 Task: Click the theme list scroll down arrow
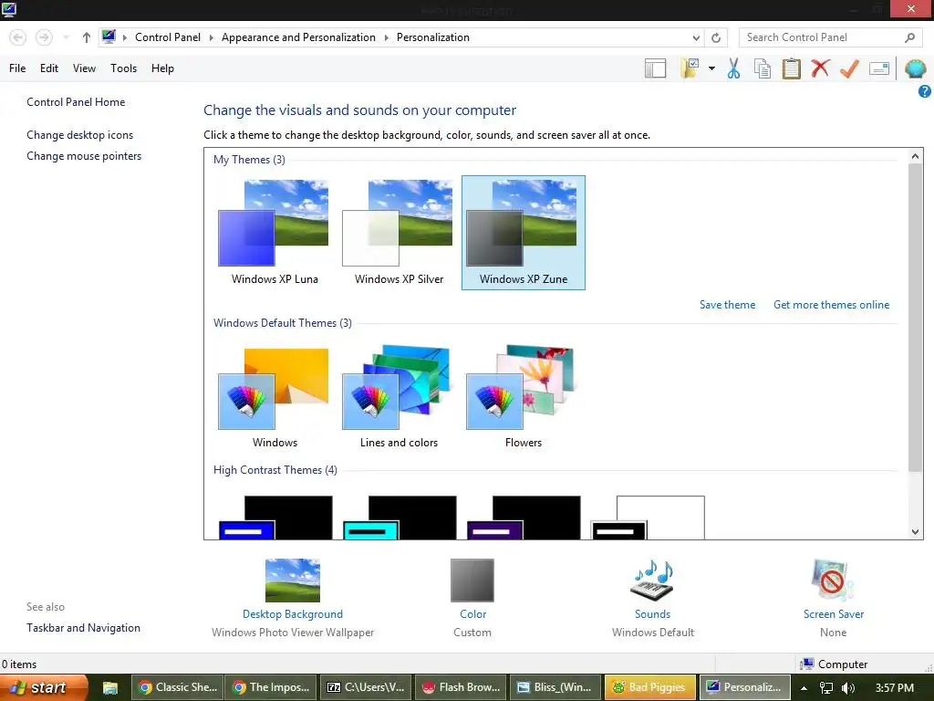[916, 532]
